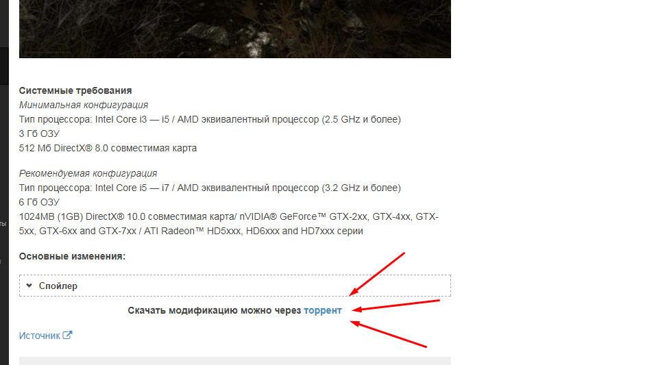
Task: Click the 1024MB DirectX 10.0 card line
Action: click(229, 224)
